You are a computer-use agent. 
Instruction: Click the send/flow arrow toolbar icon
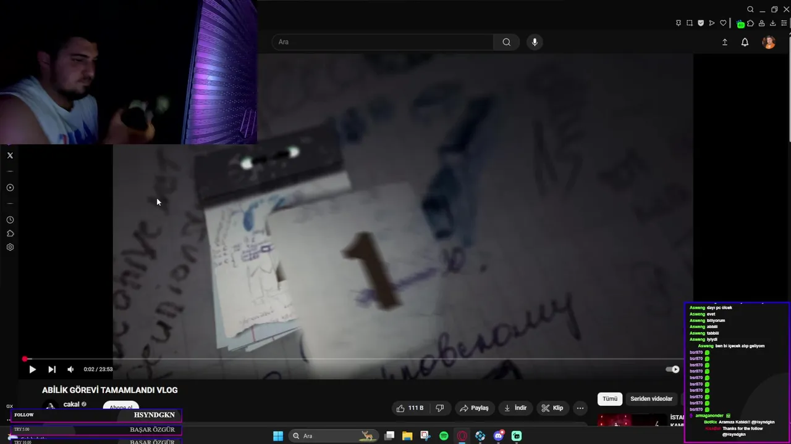712,23
